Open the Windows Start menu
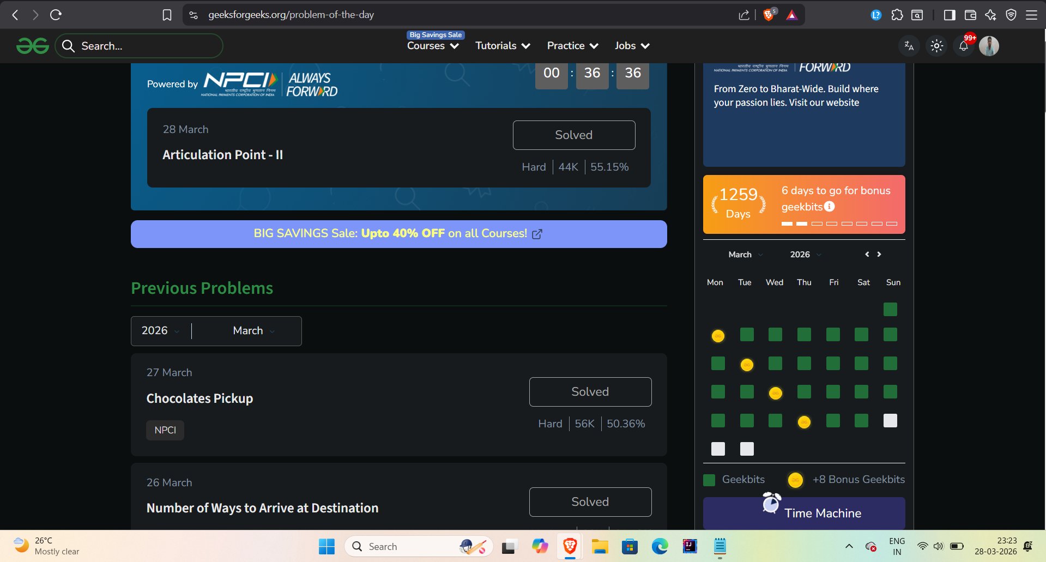1046x562 pixels. 327,546
